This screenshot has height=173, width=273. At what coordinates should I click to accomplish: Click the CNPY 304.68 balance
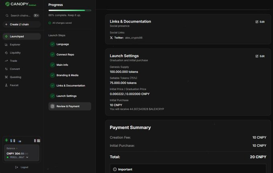17,153
